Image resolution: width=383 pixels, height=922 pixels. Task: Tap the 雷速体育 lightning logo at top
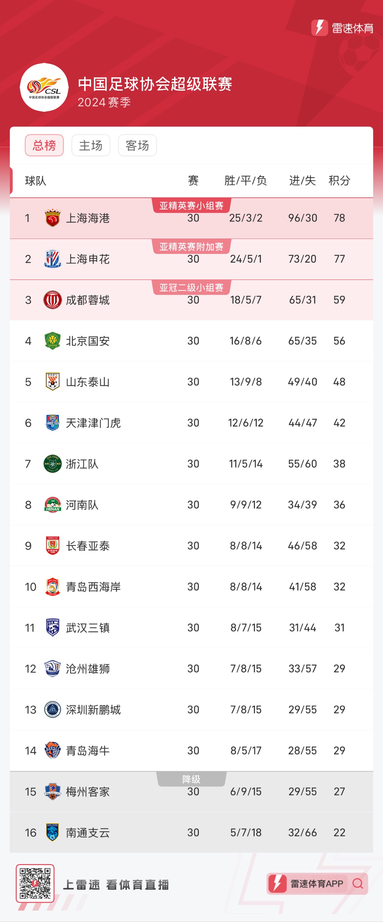[319, 27]
